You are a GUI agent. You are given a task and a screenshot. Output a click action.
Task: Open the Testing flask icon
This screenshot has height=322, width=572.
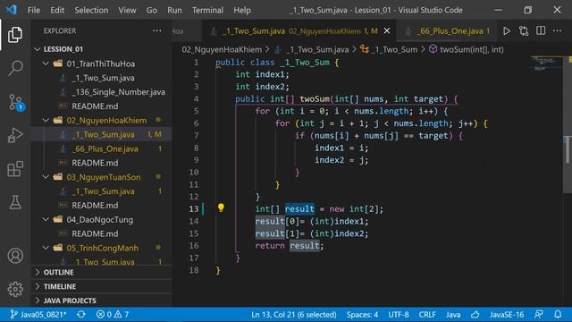(x=15, y=202)
